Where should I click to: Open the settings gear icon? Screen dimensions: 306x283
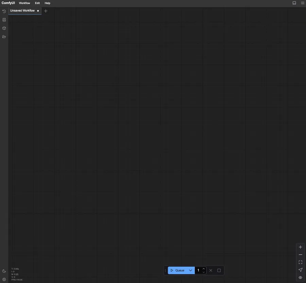click(x=4, y=280)
